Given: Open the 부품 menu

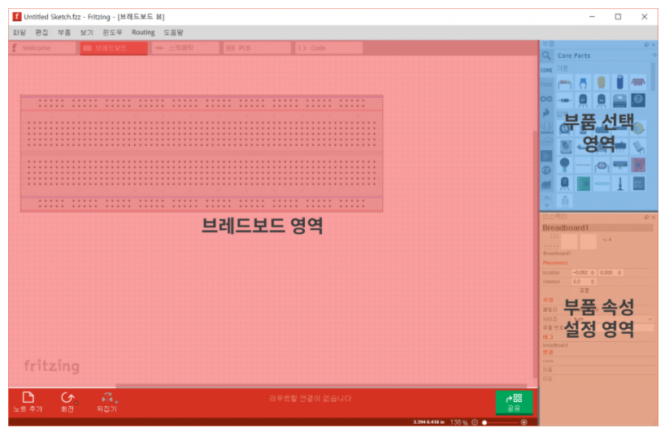Looking at the screenshot, I should point(64,32).
